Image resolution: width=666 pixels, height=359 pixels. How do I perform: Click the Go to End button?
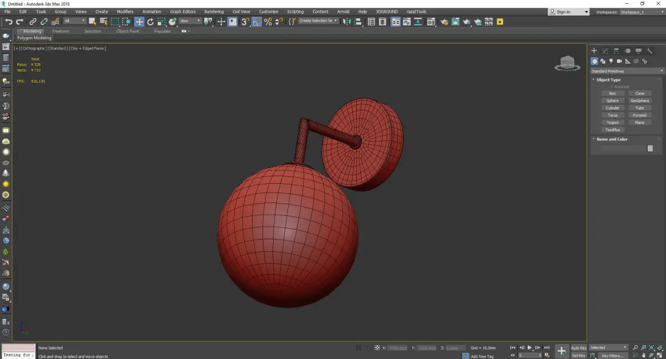click(x=547, y=347)
